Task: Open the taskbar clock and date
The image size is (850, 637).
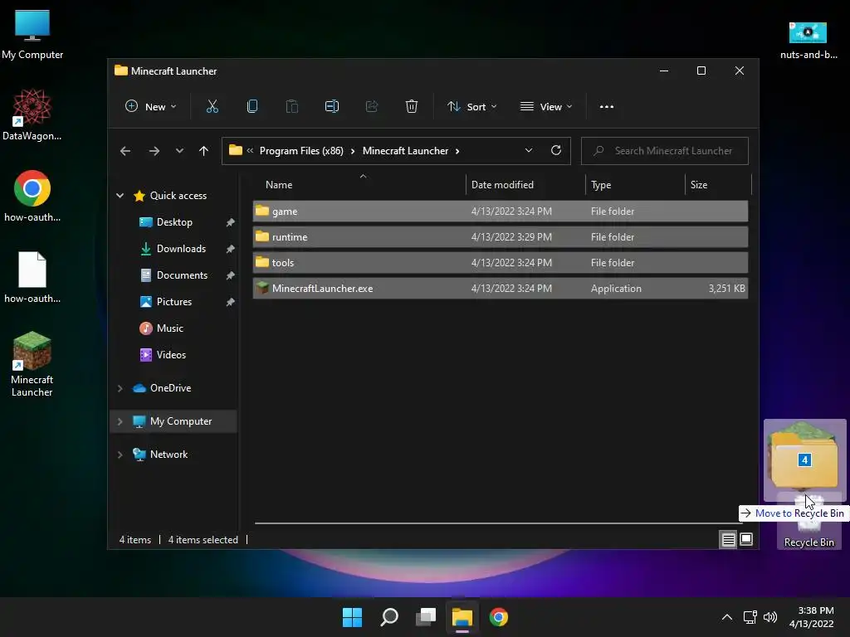Action: point(812,617)
